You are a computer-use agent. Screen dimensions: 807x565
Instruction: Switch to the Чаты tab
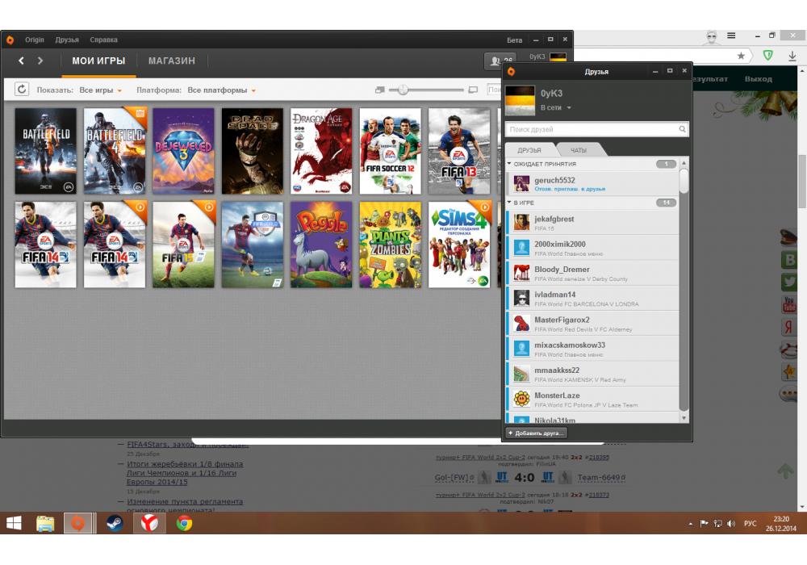click(x=579, y=150)
